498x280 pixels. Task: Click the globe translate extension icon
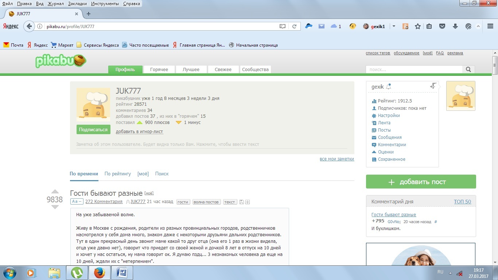469,26
